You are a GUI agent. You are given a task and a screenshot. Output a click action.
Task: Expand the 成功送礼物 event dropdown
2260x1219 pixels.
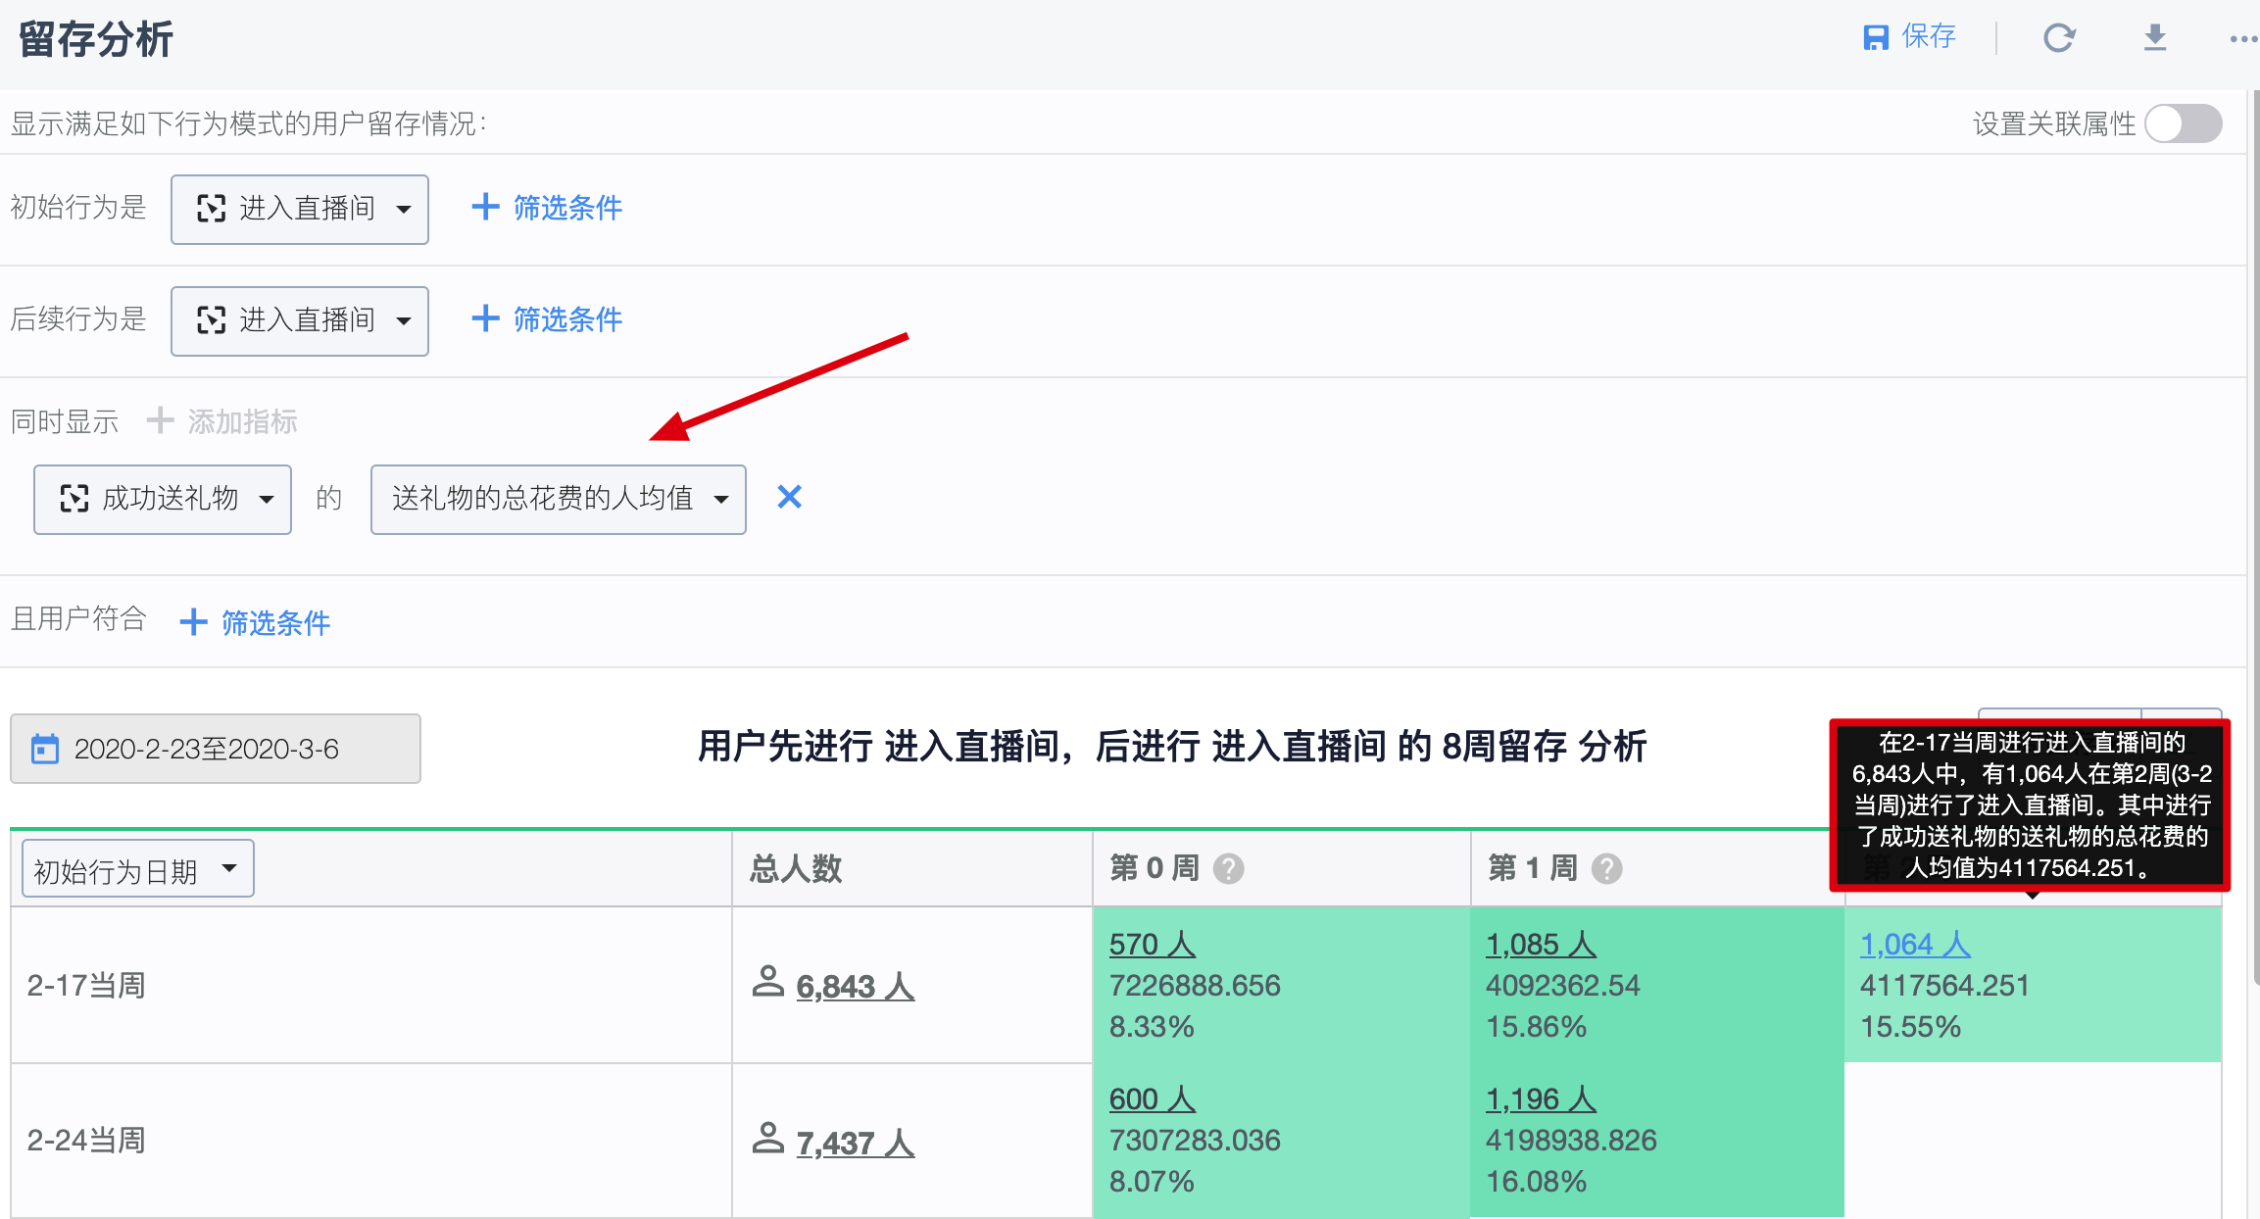point(163,499)
